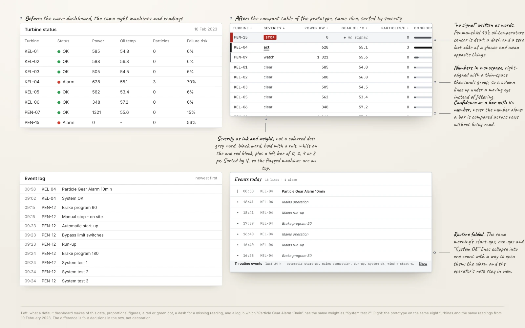Select the 18:41 'Mains run-up' event
This screenshot has height=328, width=525.
pyautogui.click(x=331, y=213)
